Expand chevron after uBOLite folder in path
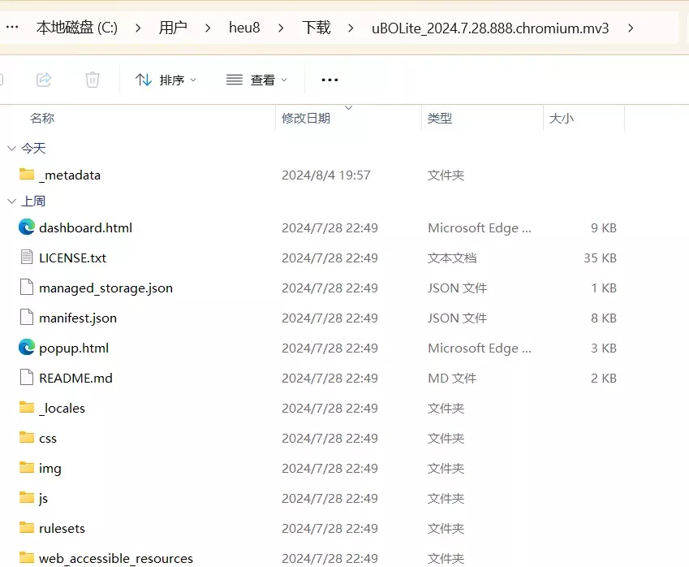This screenshot has width=689, height=567. (x=631, y=28)
